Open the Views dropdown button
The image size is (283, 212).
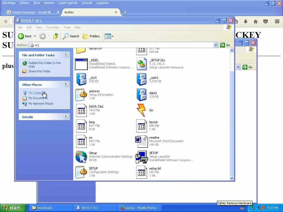(x=109, y=36)
